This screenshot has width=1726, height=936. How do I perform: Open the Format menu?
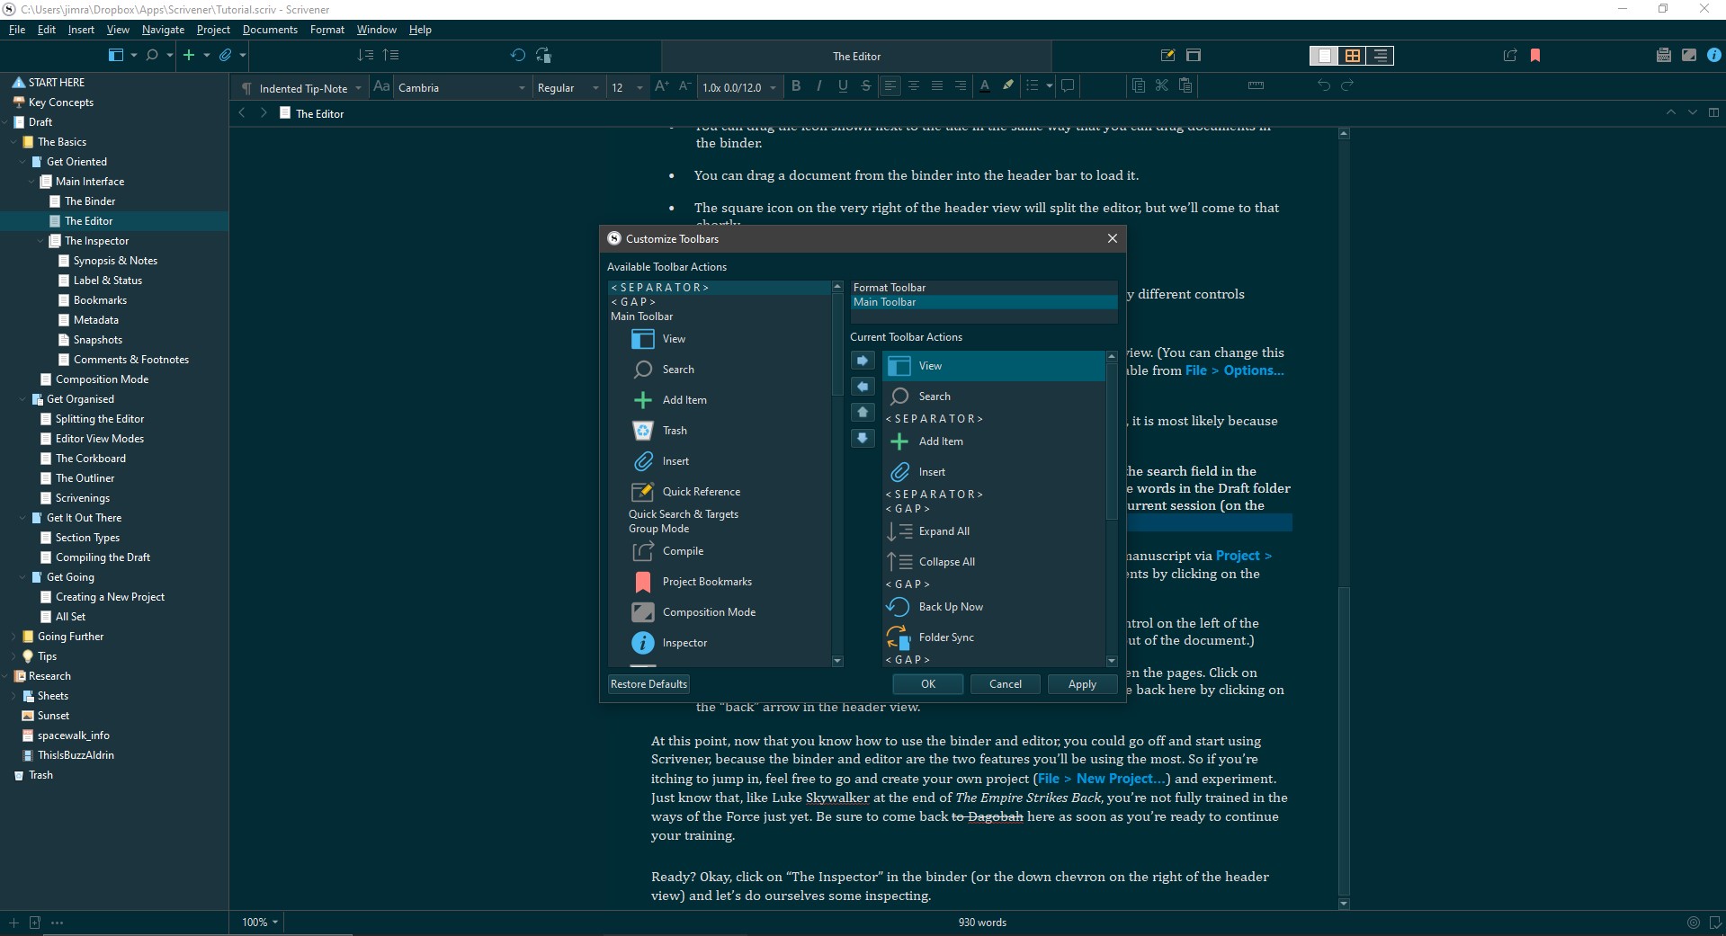tap(327, 30)
